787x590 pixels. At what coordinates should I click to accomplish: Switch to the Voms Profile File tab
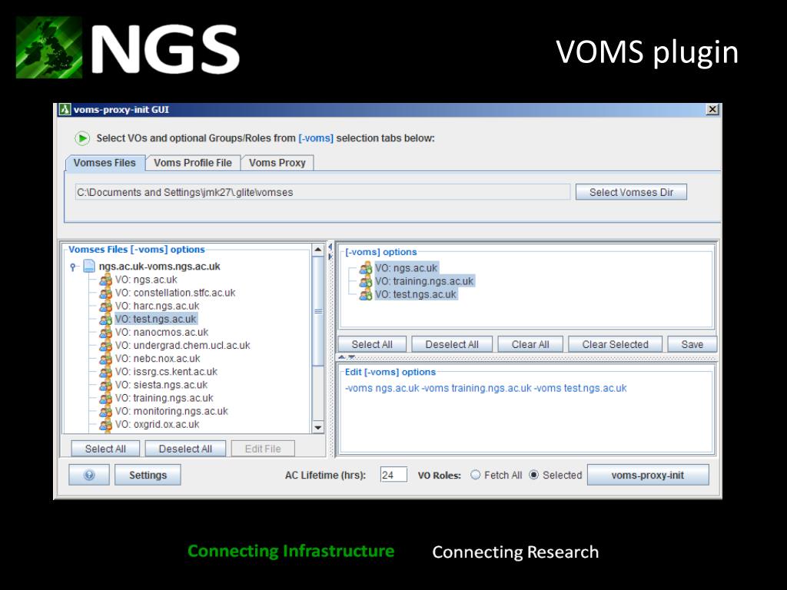[193, 163]
